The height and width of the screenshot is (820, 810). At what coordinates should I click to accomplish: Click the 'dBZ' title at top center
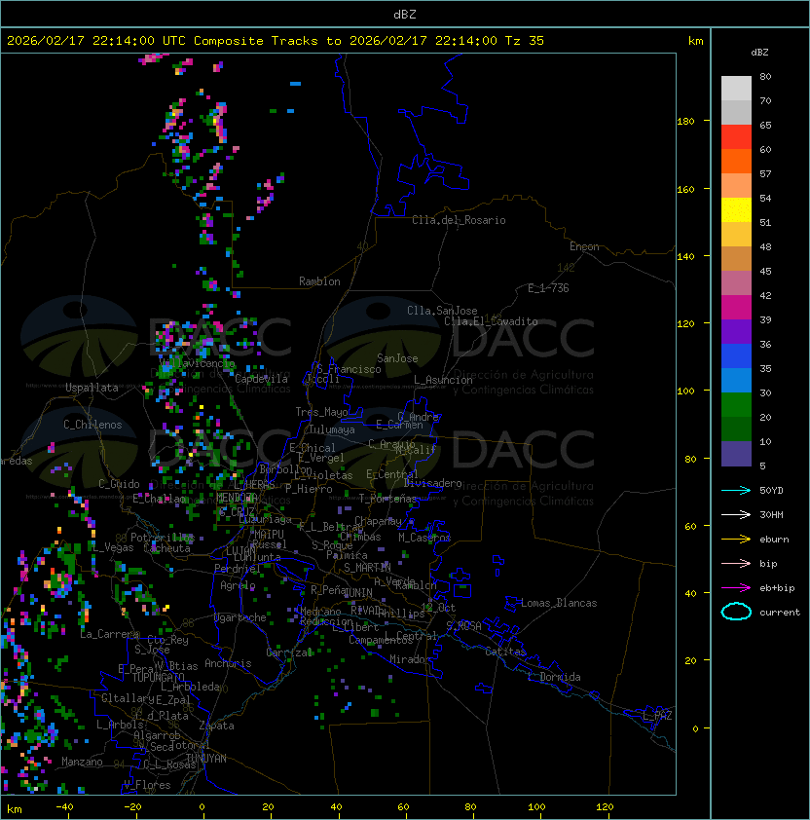tap(405, 15)
